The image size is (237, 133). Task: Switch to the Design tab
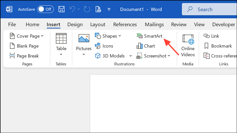pyautogui.click(x=75, y=24)
